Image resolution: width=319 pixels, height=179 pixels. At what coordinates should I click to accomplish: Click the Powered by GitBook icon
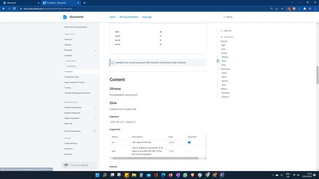point(66,165)
